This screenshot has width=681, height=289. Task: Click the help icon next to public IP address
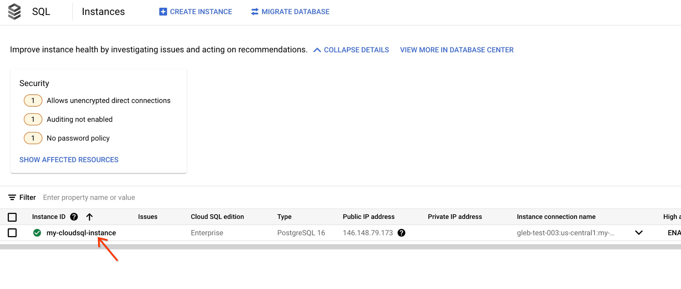(401, 233)
